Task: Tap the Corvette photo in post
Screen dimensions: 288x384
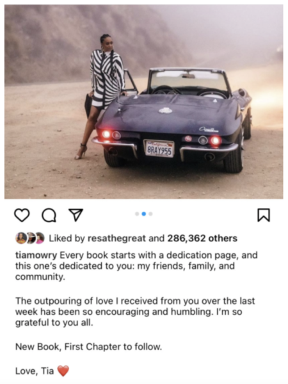Action: click(x=144, y=102)
